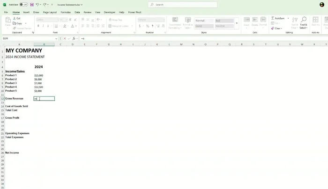The height and width of the screenshot is (189, 328).
Task: Cancel the formula entry with X
Action: (x=65, y=38)
